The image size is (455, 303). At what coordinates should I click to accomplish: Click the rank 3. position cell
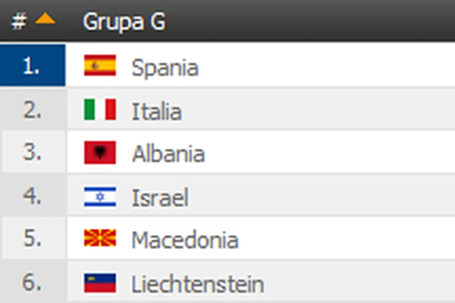[x=32, y=153]
